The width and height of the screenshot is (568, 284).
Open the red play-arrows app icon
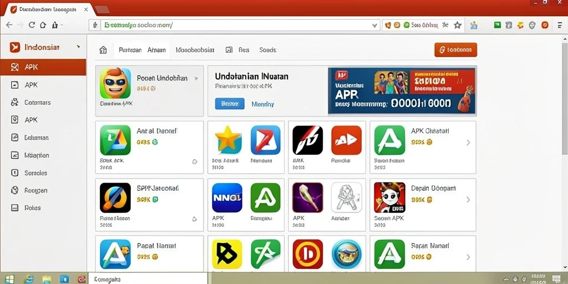pyautogui.click(x=346, y=140)
